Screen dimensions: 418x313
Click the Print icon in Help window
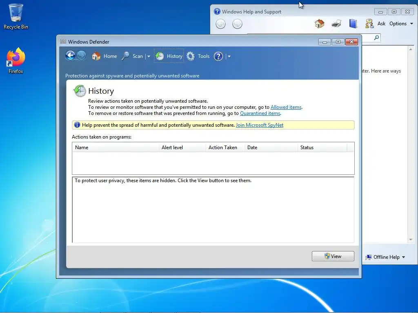[336, 24]
